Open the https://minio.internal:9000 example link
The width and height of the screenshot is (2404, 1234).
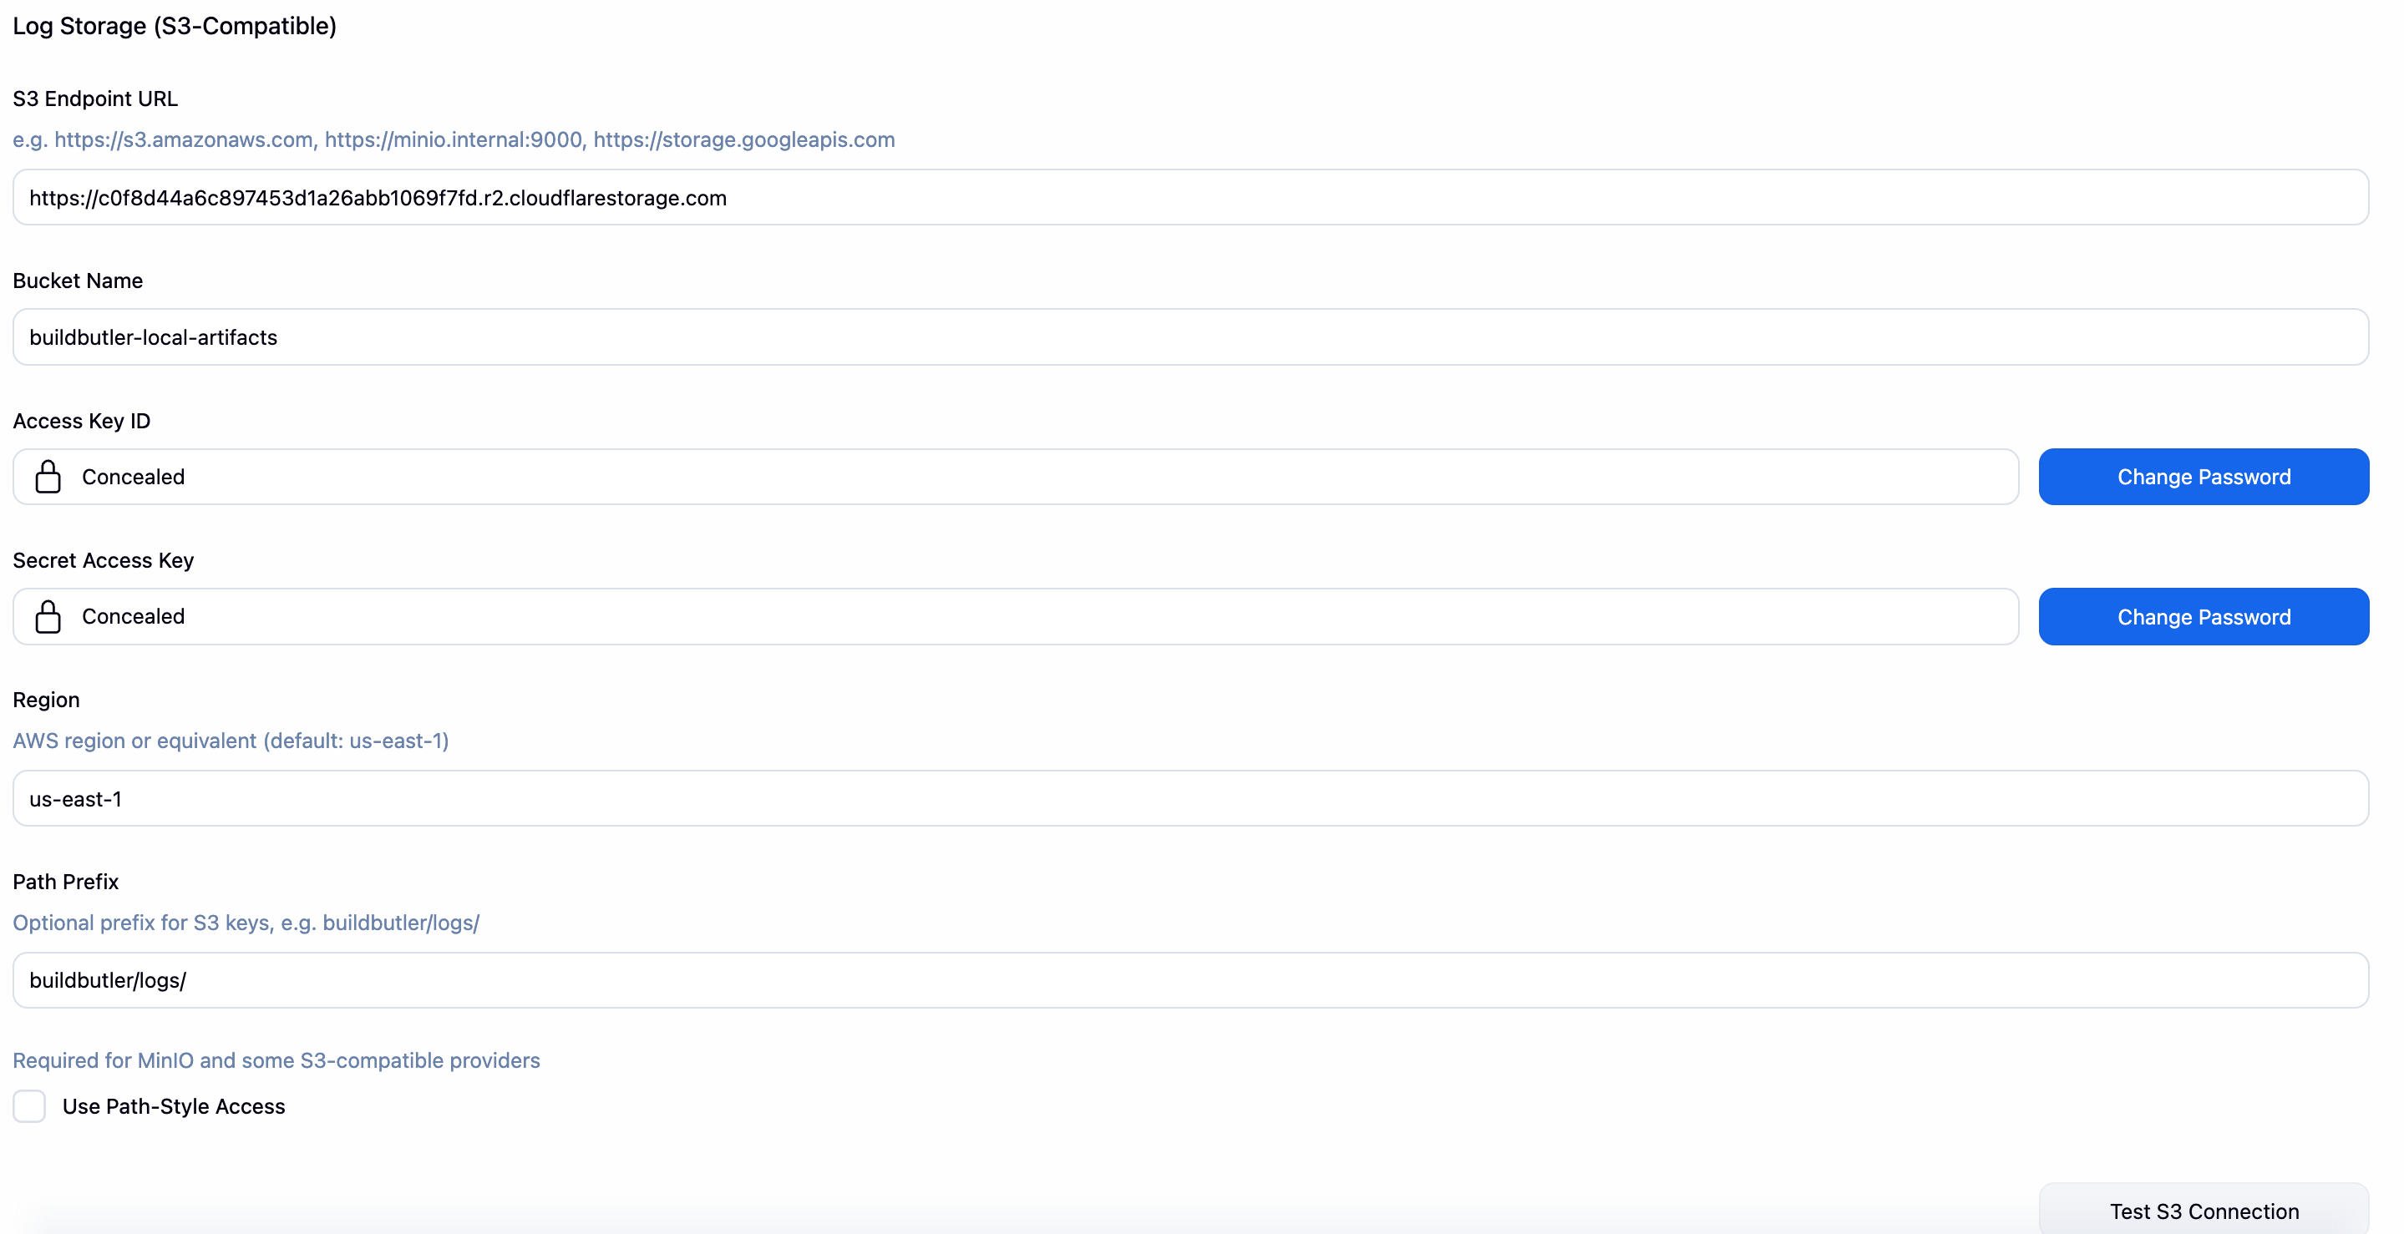(453, 140)
